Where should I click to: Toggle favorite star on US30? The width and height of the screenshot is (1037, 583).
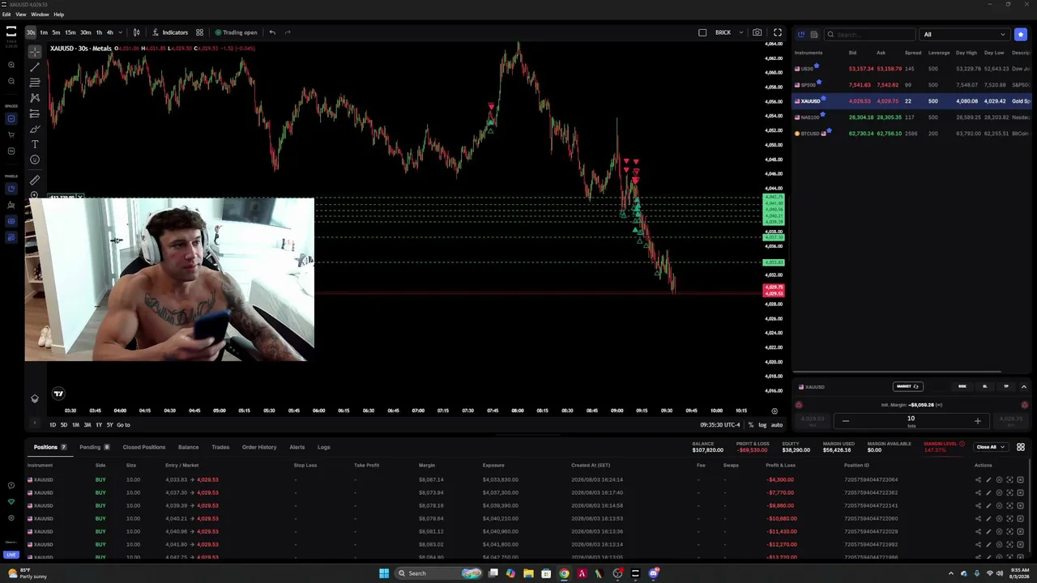pyautogui.click(x=817, y=66)
